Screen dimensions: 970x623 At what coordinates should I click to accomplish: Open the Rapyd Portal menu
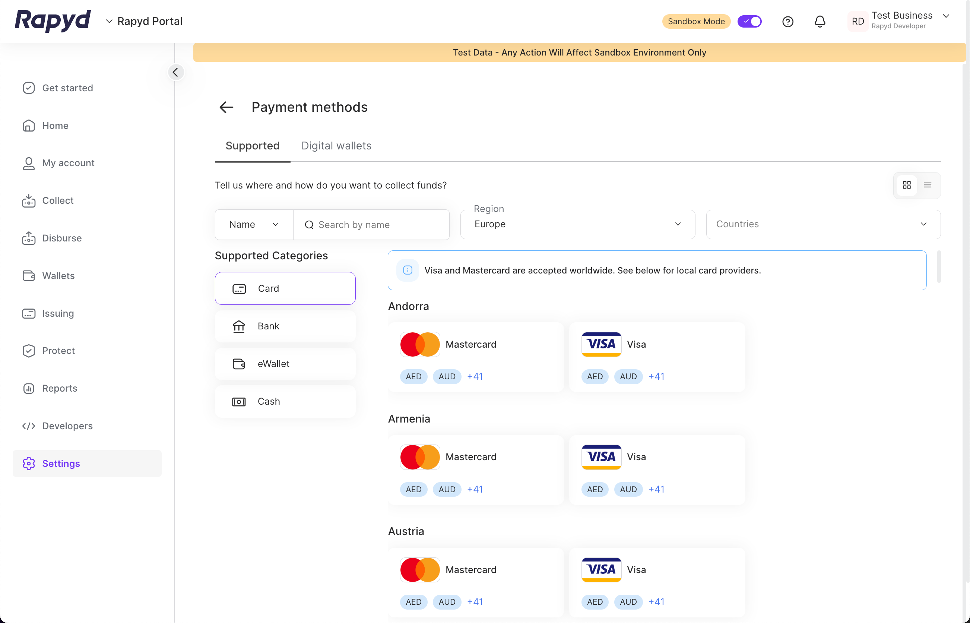pyautogui.click(x=144, y=22)
